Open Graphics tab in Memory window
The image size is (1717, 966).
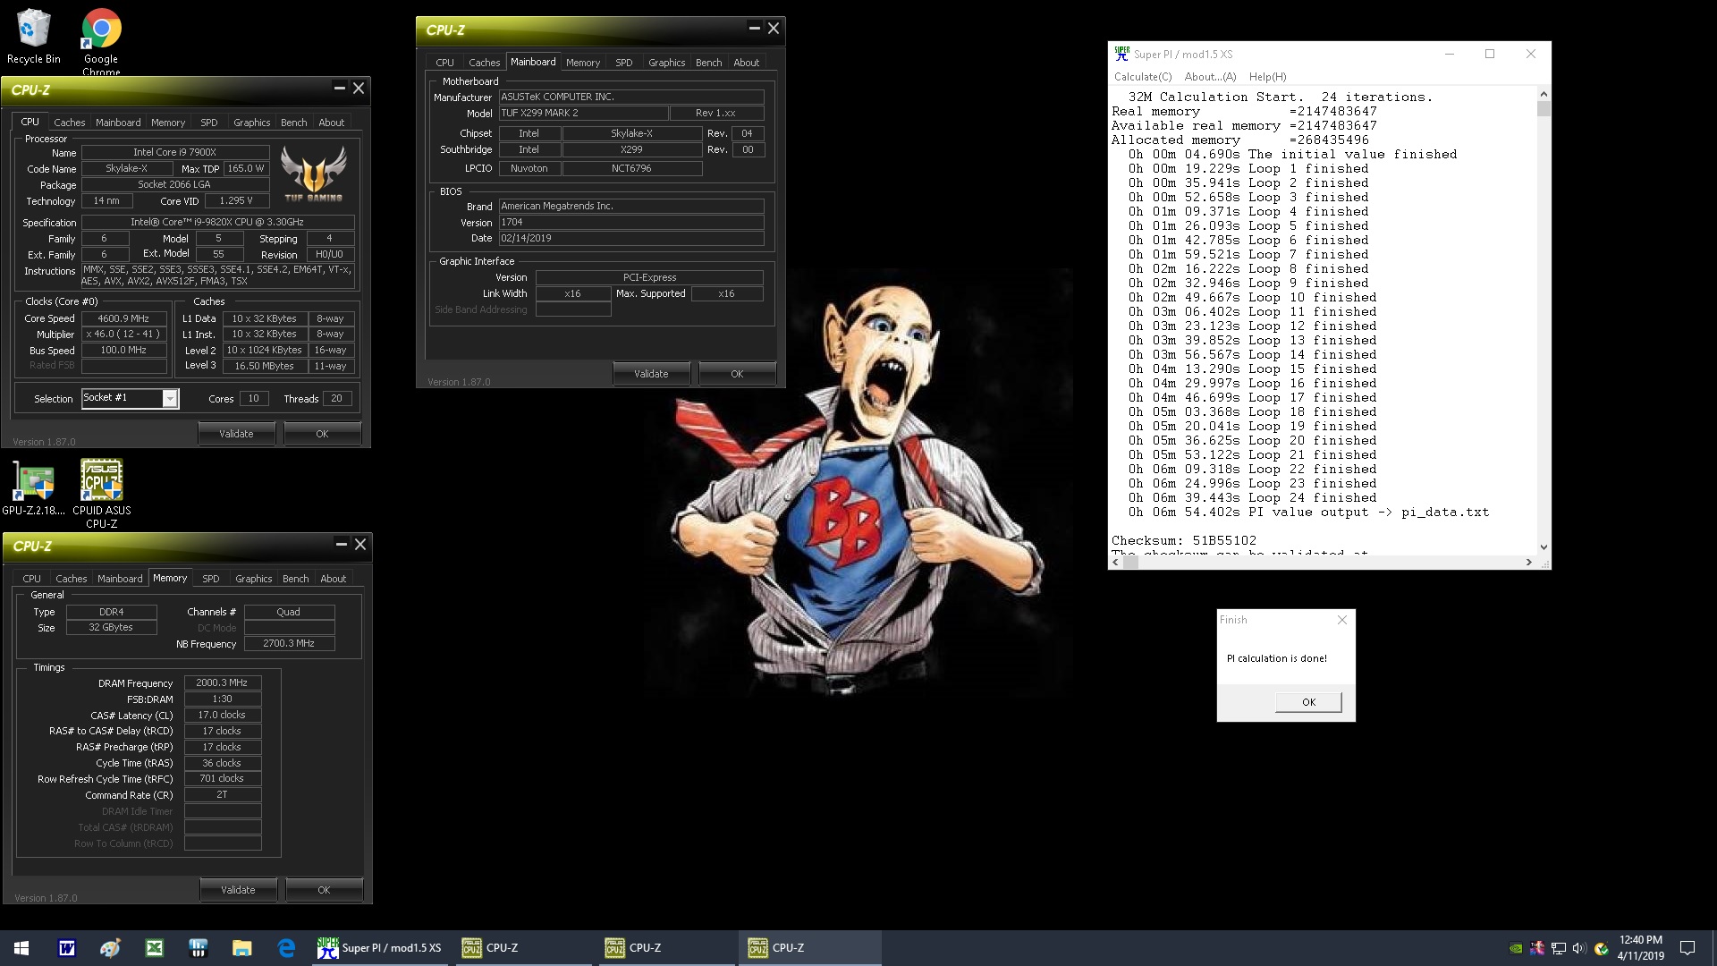254,579
